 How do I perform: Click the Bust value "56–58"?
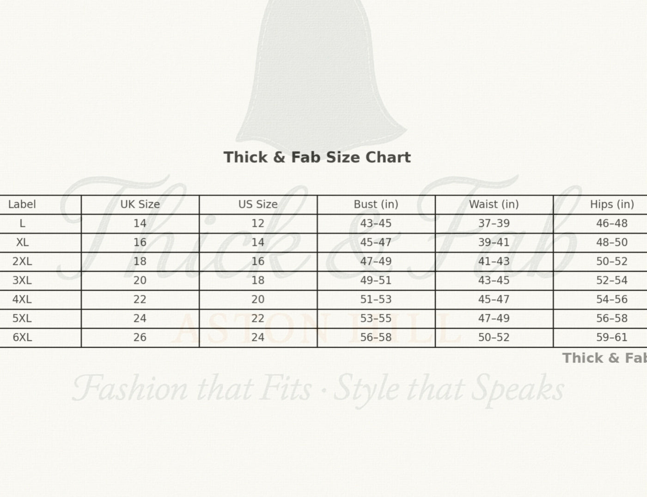click(376, 338)
